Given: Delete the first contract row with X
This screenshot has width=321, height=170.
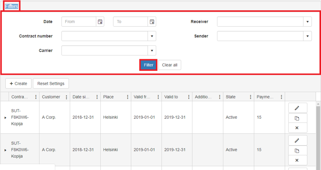Looking at the screenshot, I should (x=297, y=128).
